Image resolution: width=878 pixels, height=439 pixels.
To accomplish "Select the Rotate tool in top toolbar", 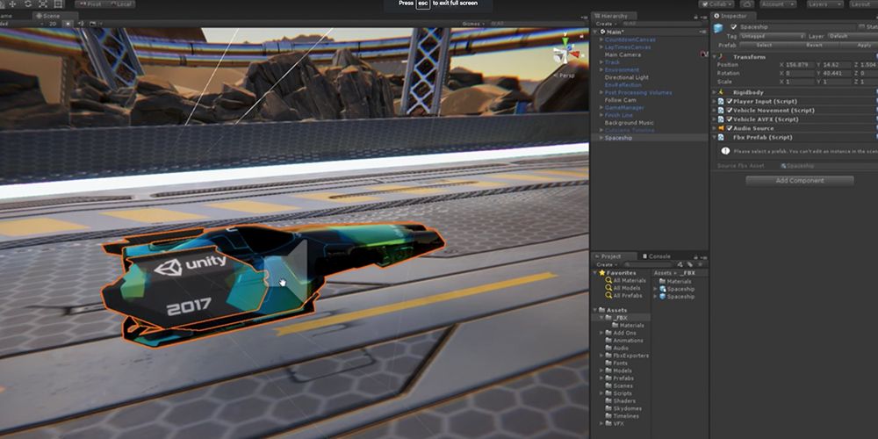I will [27, 4].
